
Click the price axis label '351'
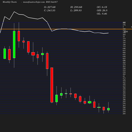pyautogui.click(x=124, y=94)
